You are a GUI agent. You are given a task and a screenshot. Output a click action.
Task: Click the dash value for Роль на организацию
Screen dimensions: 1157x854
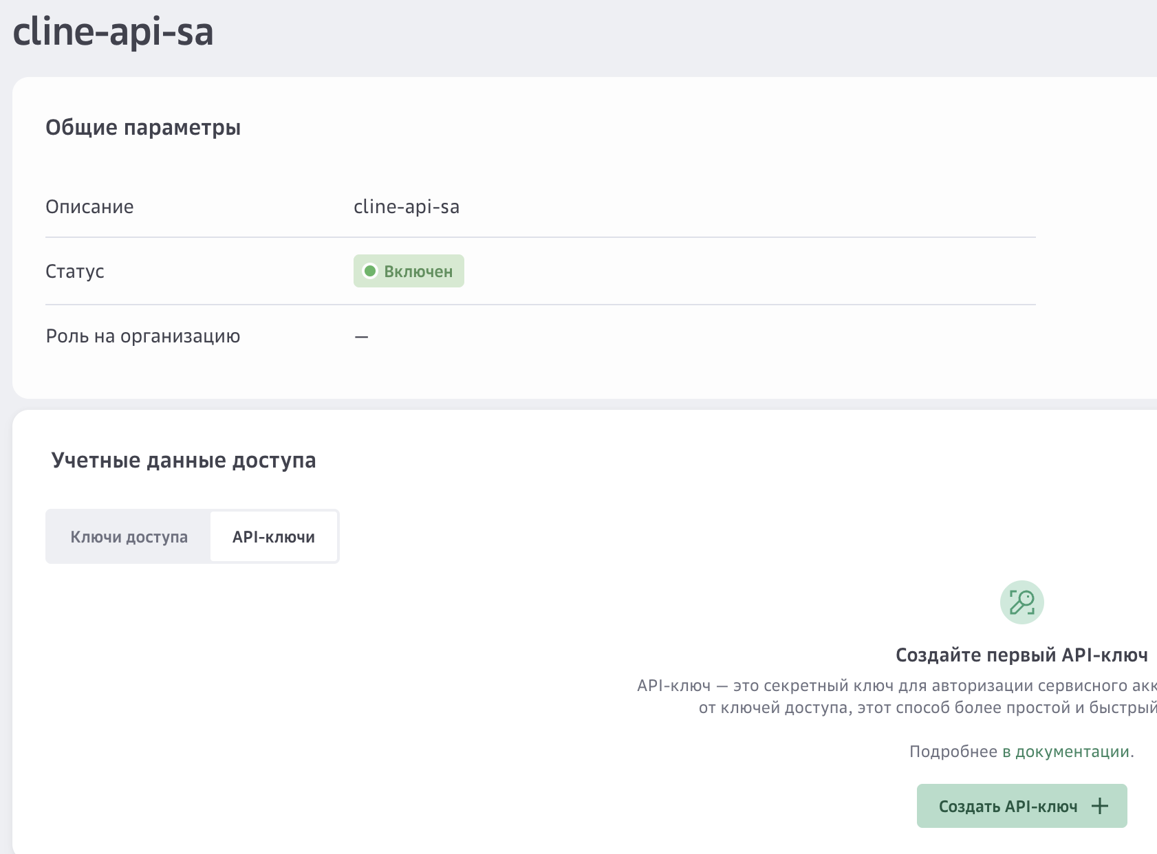point(361,337)
